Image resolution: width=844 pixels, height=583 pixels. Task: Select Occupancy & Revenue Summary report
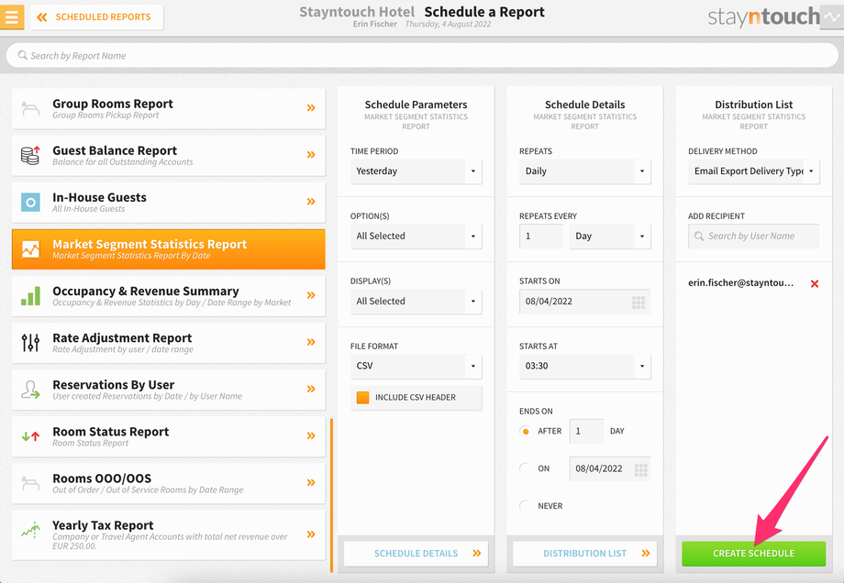(x=169, y=296)
